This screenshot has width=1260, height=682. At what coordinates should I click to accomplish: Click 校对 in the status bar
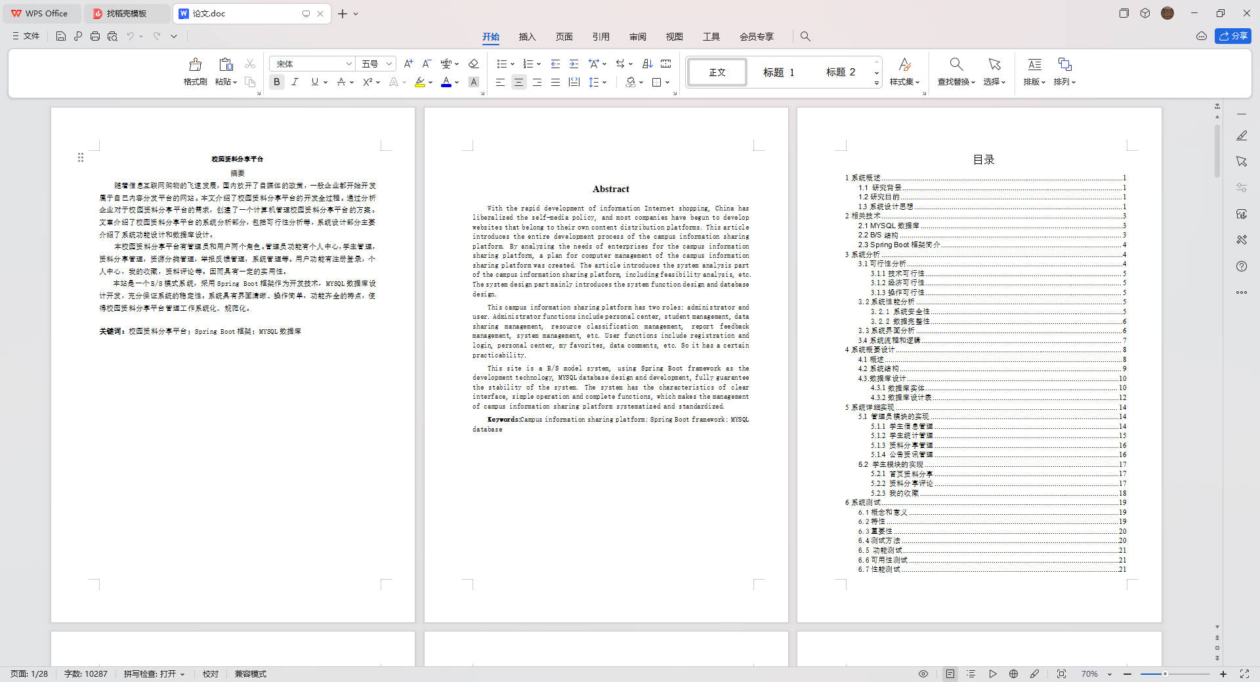(210, 673)
